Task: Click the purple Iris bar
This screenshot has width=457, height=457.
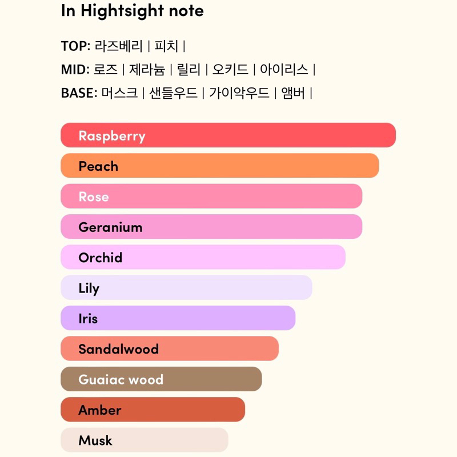Action: 178,318
